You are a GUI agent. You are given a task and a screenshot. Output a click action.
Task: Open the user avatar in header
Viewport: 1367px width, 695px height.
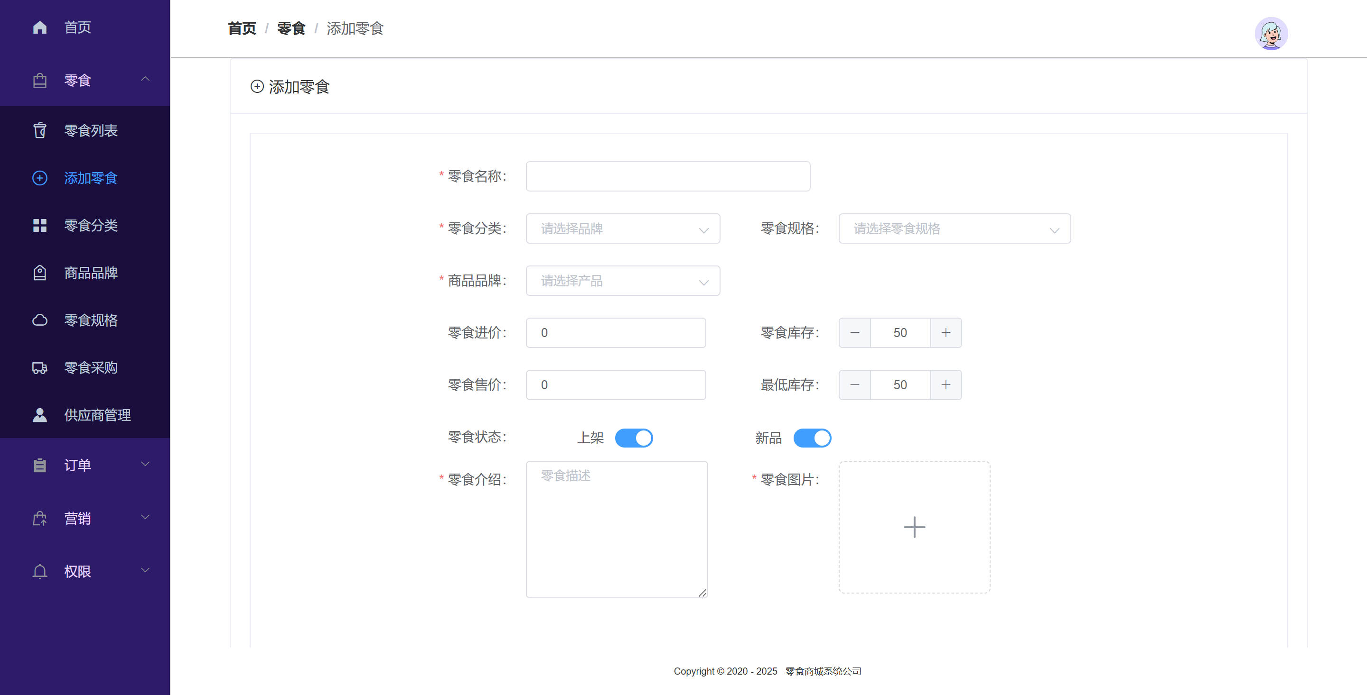(1271, 33)
